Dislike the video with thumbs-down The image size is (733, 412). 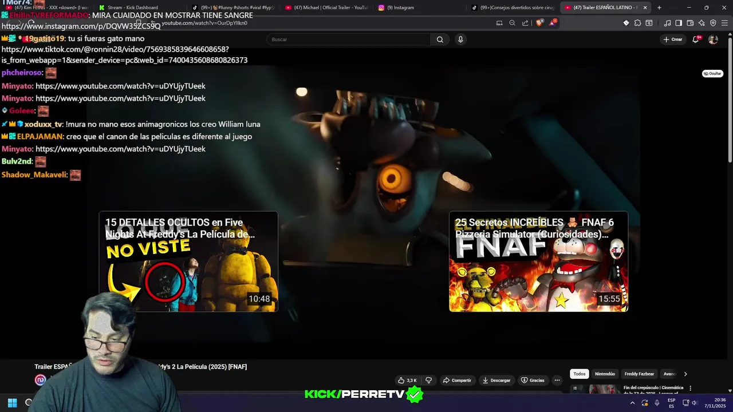point(429,381)
